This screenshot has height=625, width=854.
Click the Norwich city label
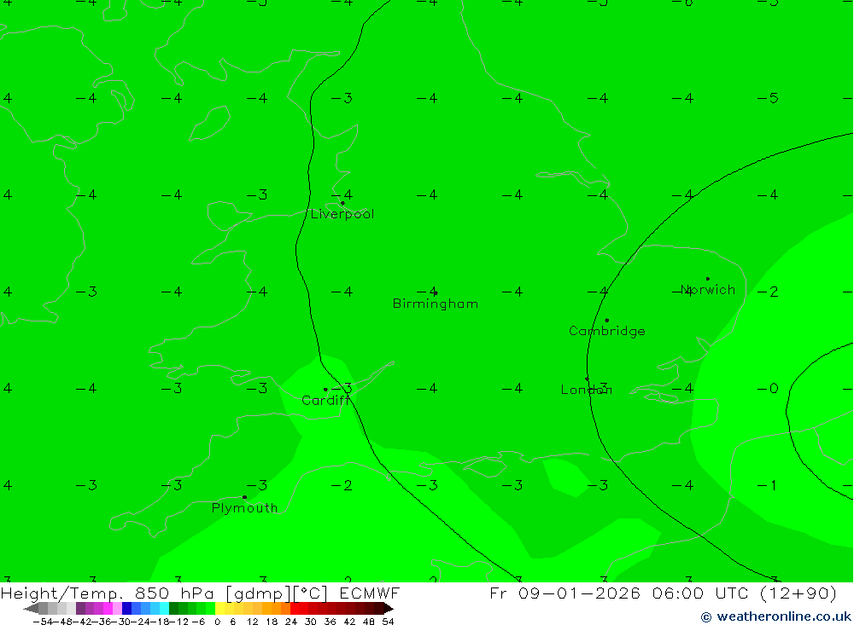[708, 289]
